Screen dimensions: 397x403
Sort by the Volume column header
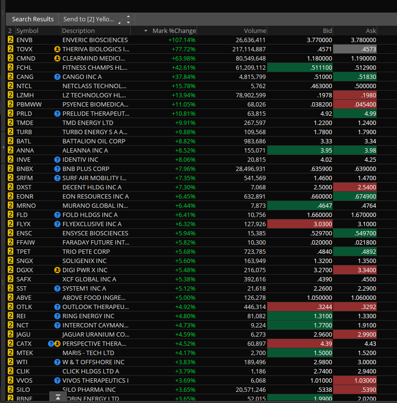(x=232, y=31)
